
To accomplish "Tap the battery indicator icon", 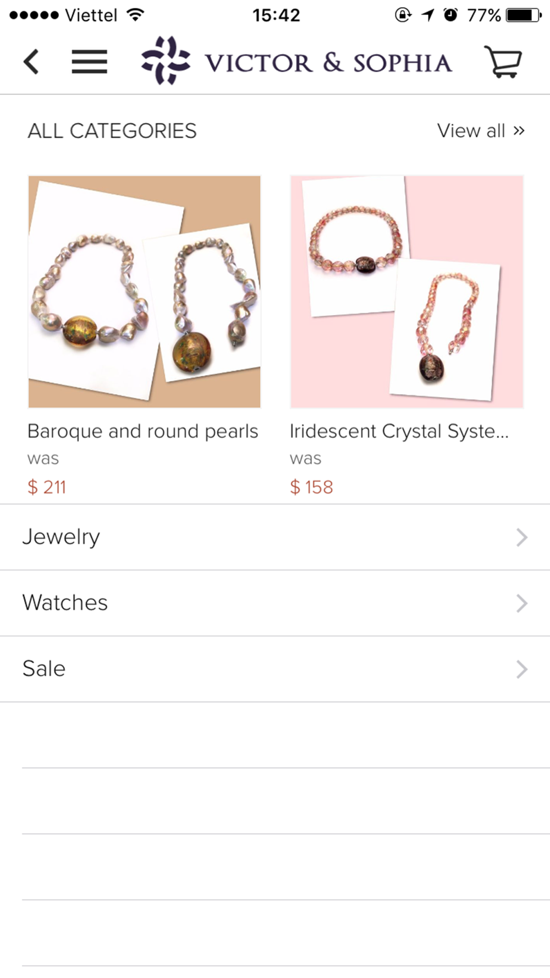I will pos(524,15).
